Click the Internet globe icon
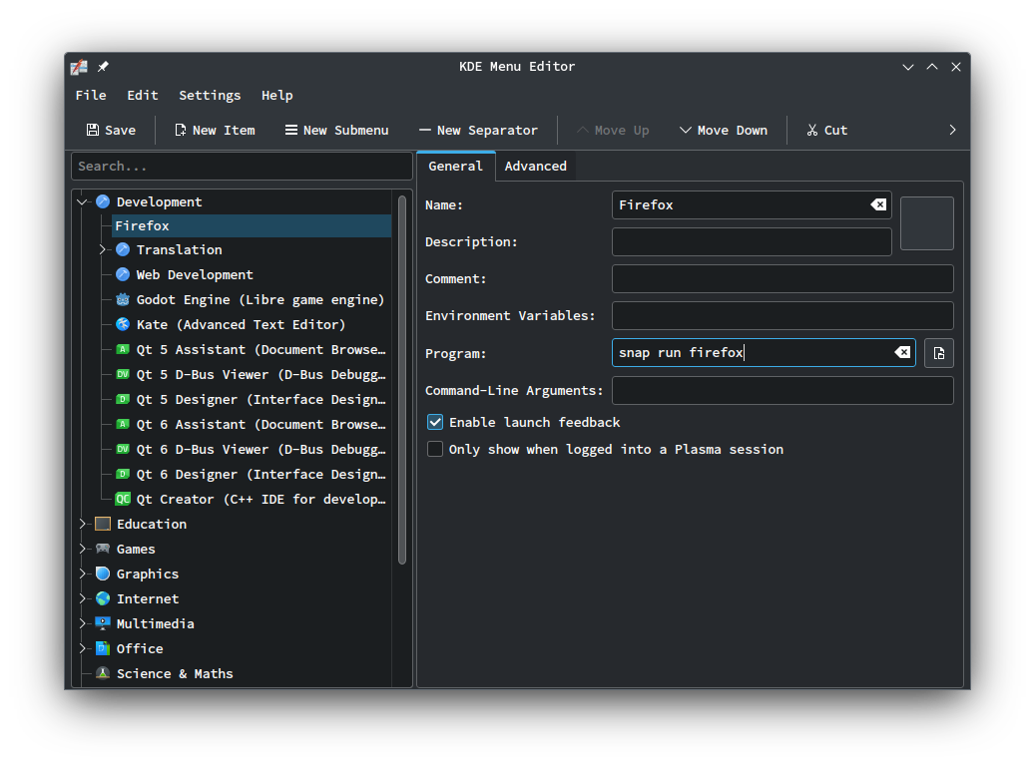 point(103,599)
